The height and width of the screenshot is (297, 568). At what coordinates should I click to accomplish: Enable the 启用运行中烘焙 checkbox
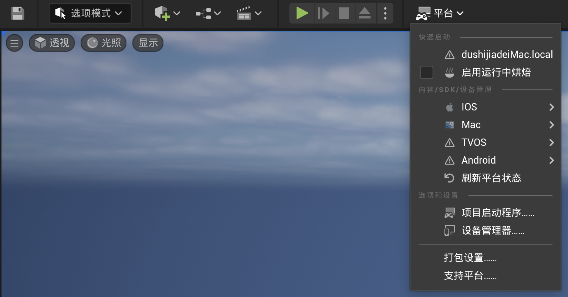point(426,72)
